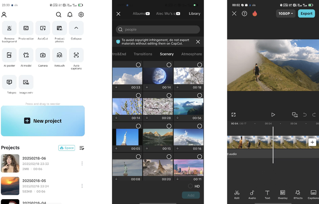
Task: Close the editor with X
Action: click(x=234, y=14)
